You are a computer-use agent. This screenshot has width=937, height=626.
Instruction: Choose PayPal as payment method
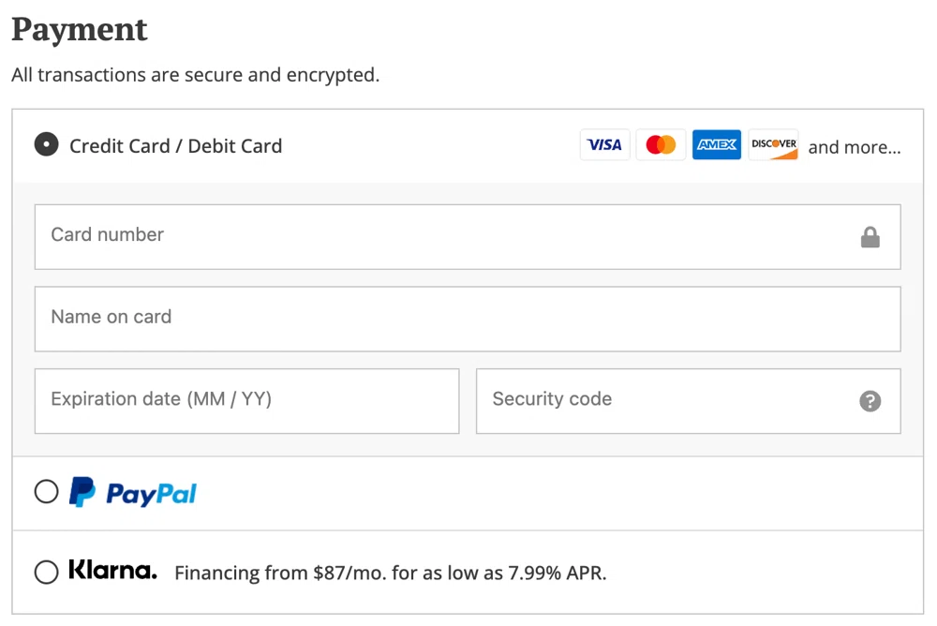point(46,492)
